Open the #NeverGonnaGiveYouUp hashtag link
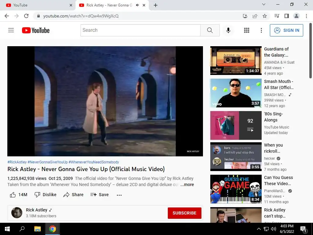 [x=47, y=162]
